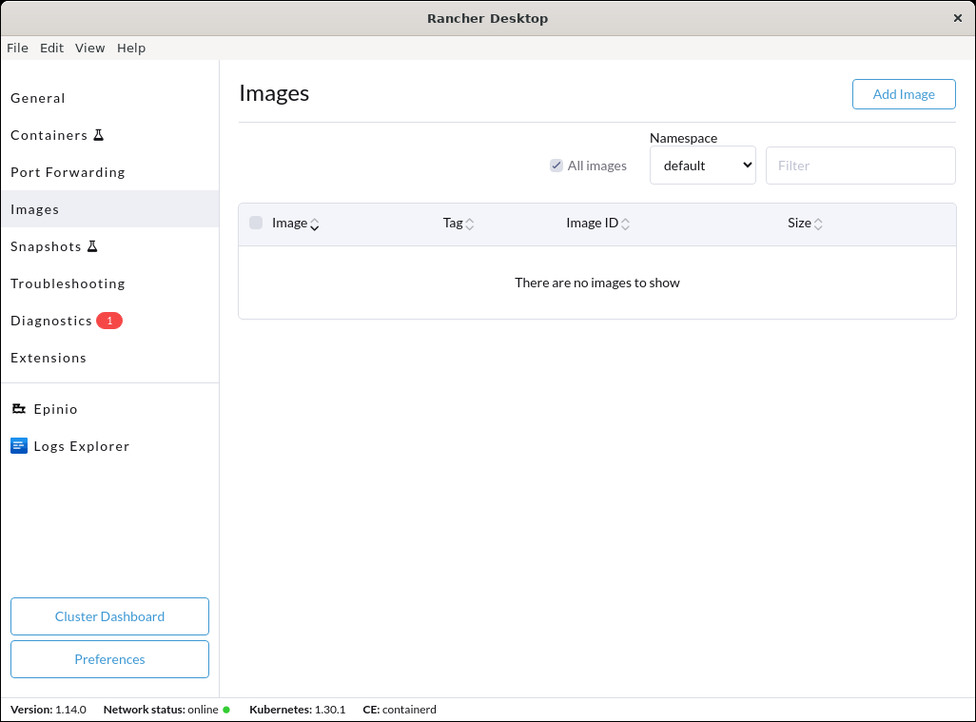The image size is (976, 722).
Task: Click the CE: containerd status text
Action: coord(400,710)
